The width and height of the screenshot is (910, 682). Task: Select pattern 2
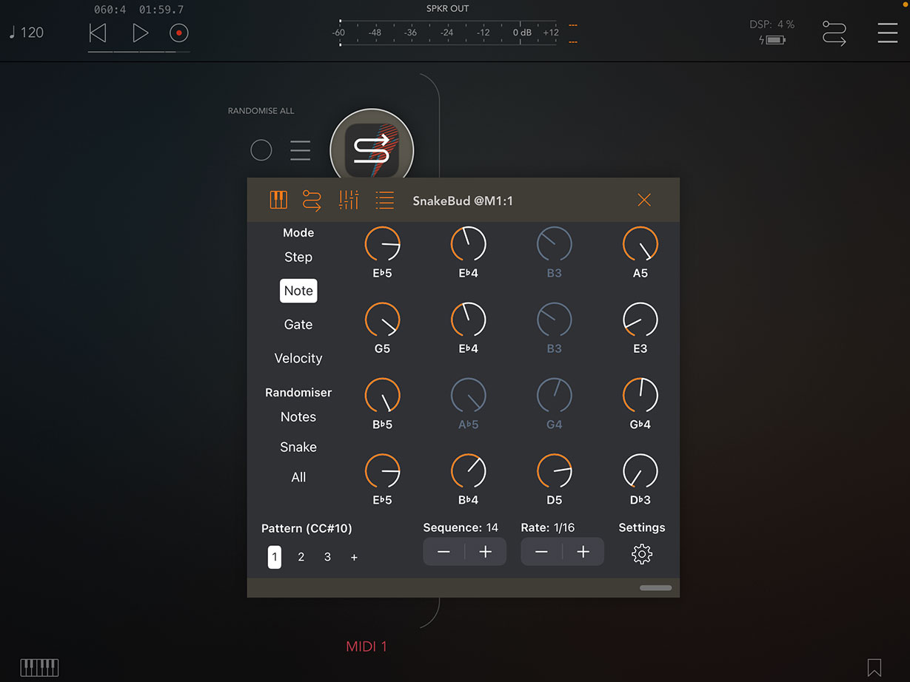301,557
